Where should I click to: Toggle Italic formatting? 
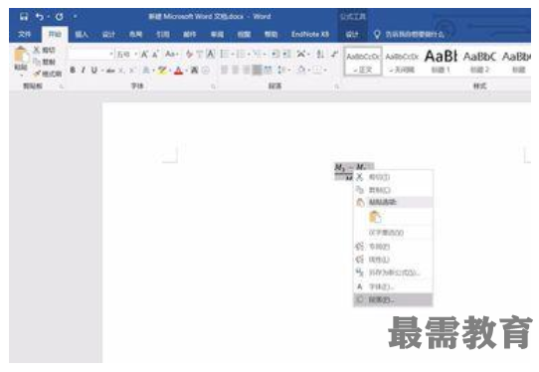pos(83,71)
